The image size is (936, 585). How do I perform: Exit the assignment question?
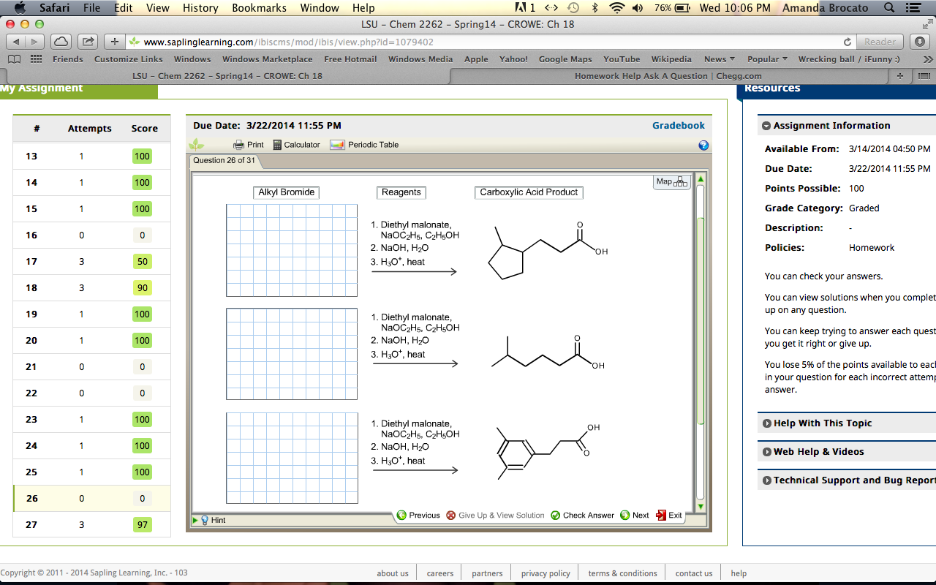coord(669,516)
